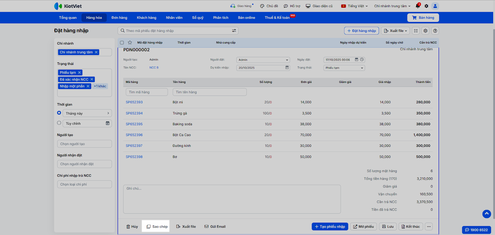Open the help question mark icon
The image size is (495, 235).
pyautogui.click(x=435, y=31)
